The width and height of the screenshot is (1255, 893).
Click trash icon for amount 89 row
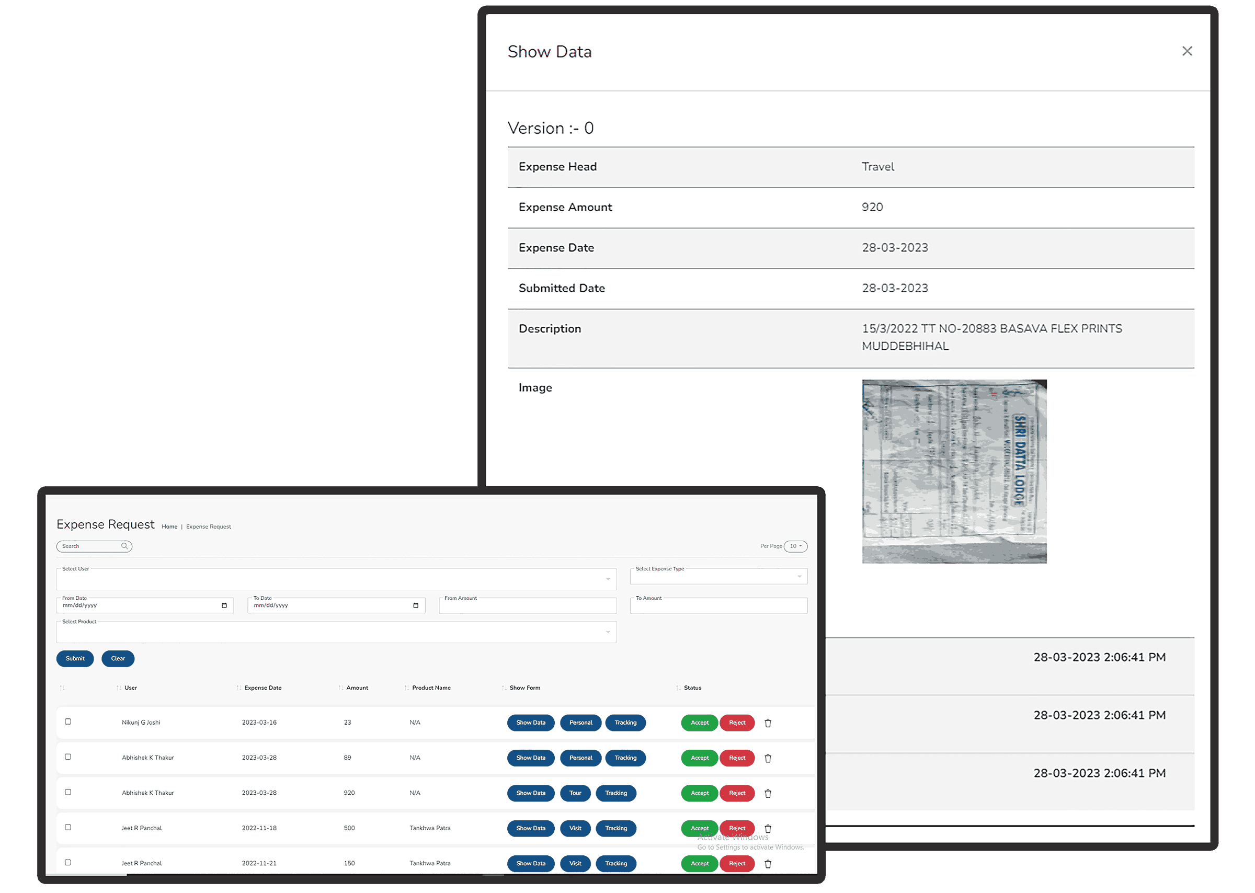coord(768,758)
